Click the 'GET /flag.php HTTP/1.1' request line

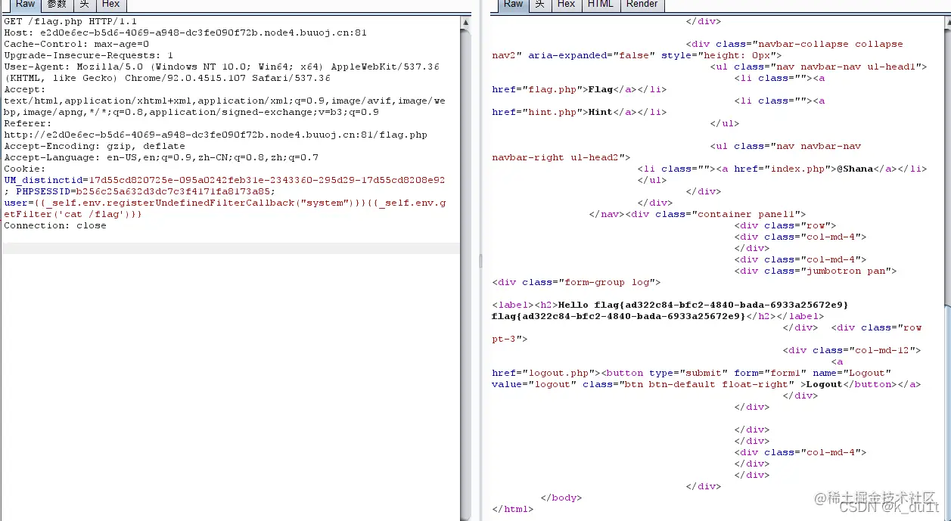pos(70,22)
